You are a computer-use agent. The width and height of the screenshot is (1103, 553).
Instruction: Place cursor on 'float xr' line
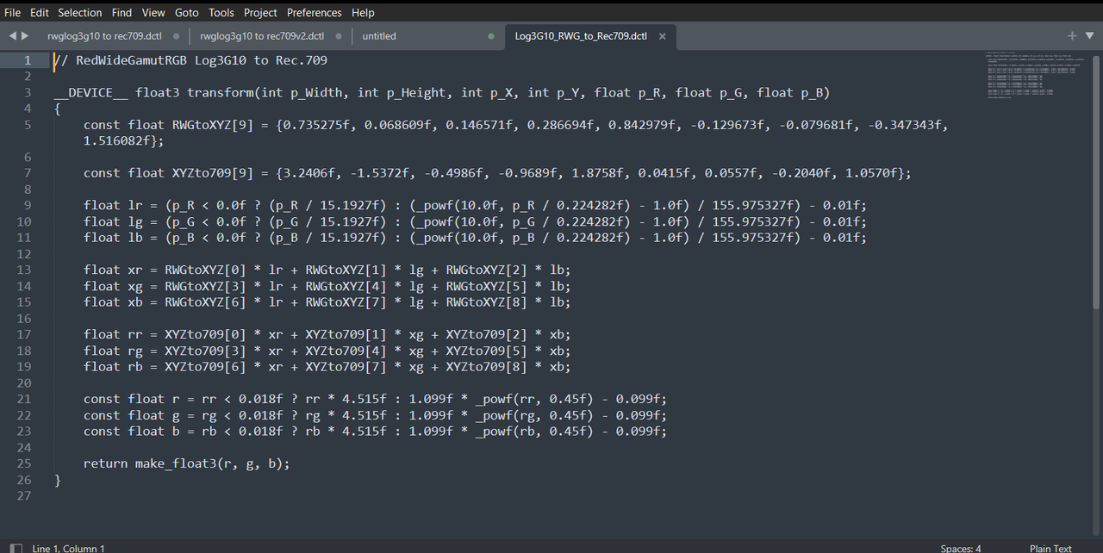click(327, 270)
